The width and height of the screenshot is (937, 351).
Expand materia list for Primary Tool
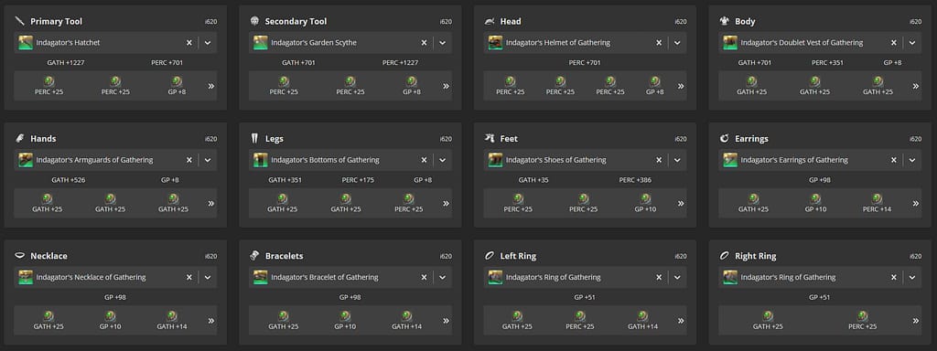pos(211,86)
